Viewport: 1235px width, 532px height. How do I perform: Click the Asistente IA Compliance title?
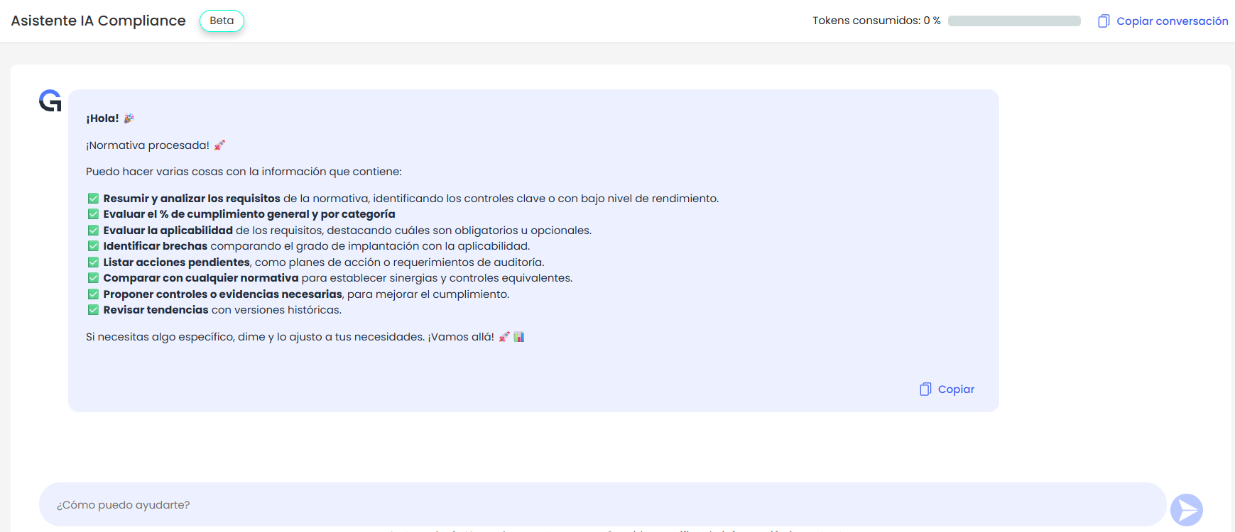(x=99, y=21)
